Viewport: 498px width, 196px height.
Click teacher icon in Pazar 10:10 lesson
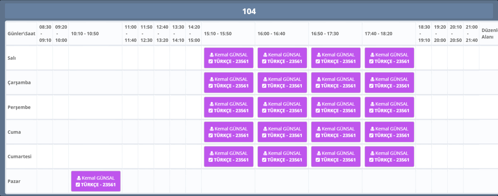tap(79, 178)
